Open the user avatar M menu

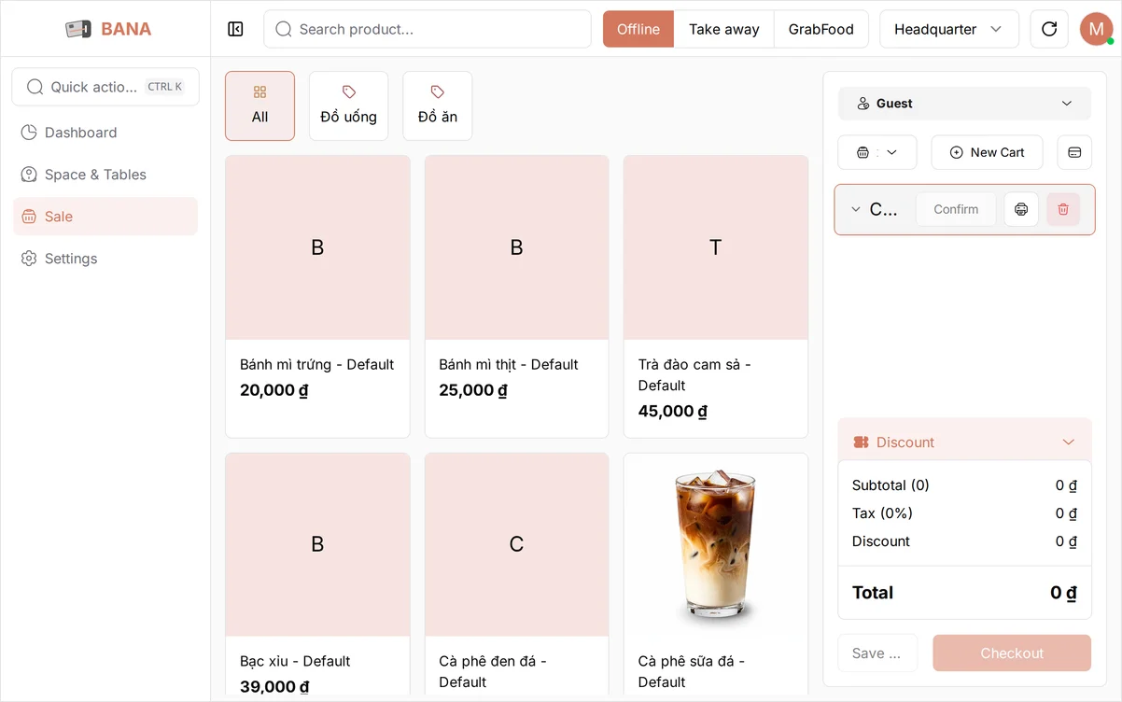pyautogui.click(x=1097, y=29)
